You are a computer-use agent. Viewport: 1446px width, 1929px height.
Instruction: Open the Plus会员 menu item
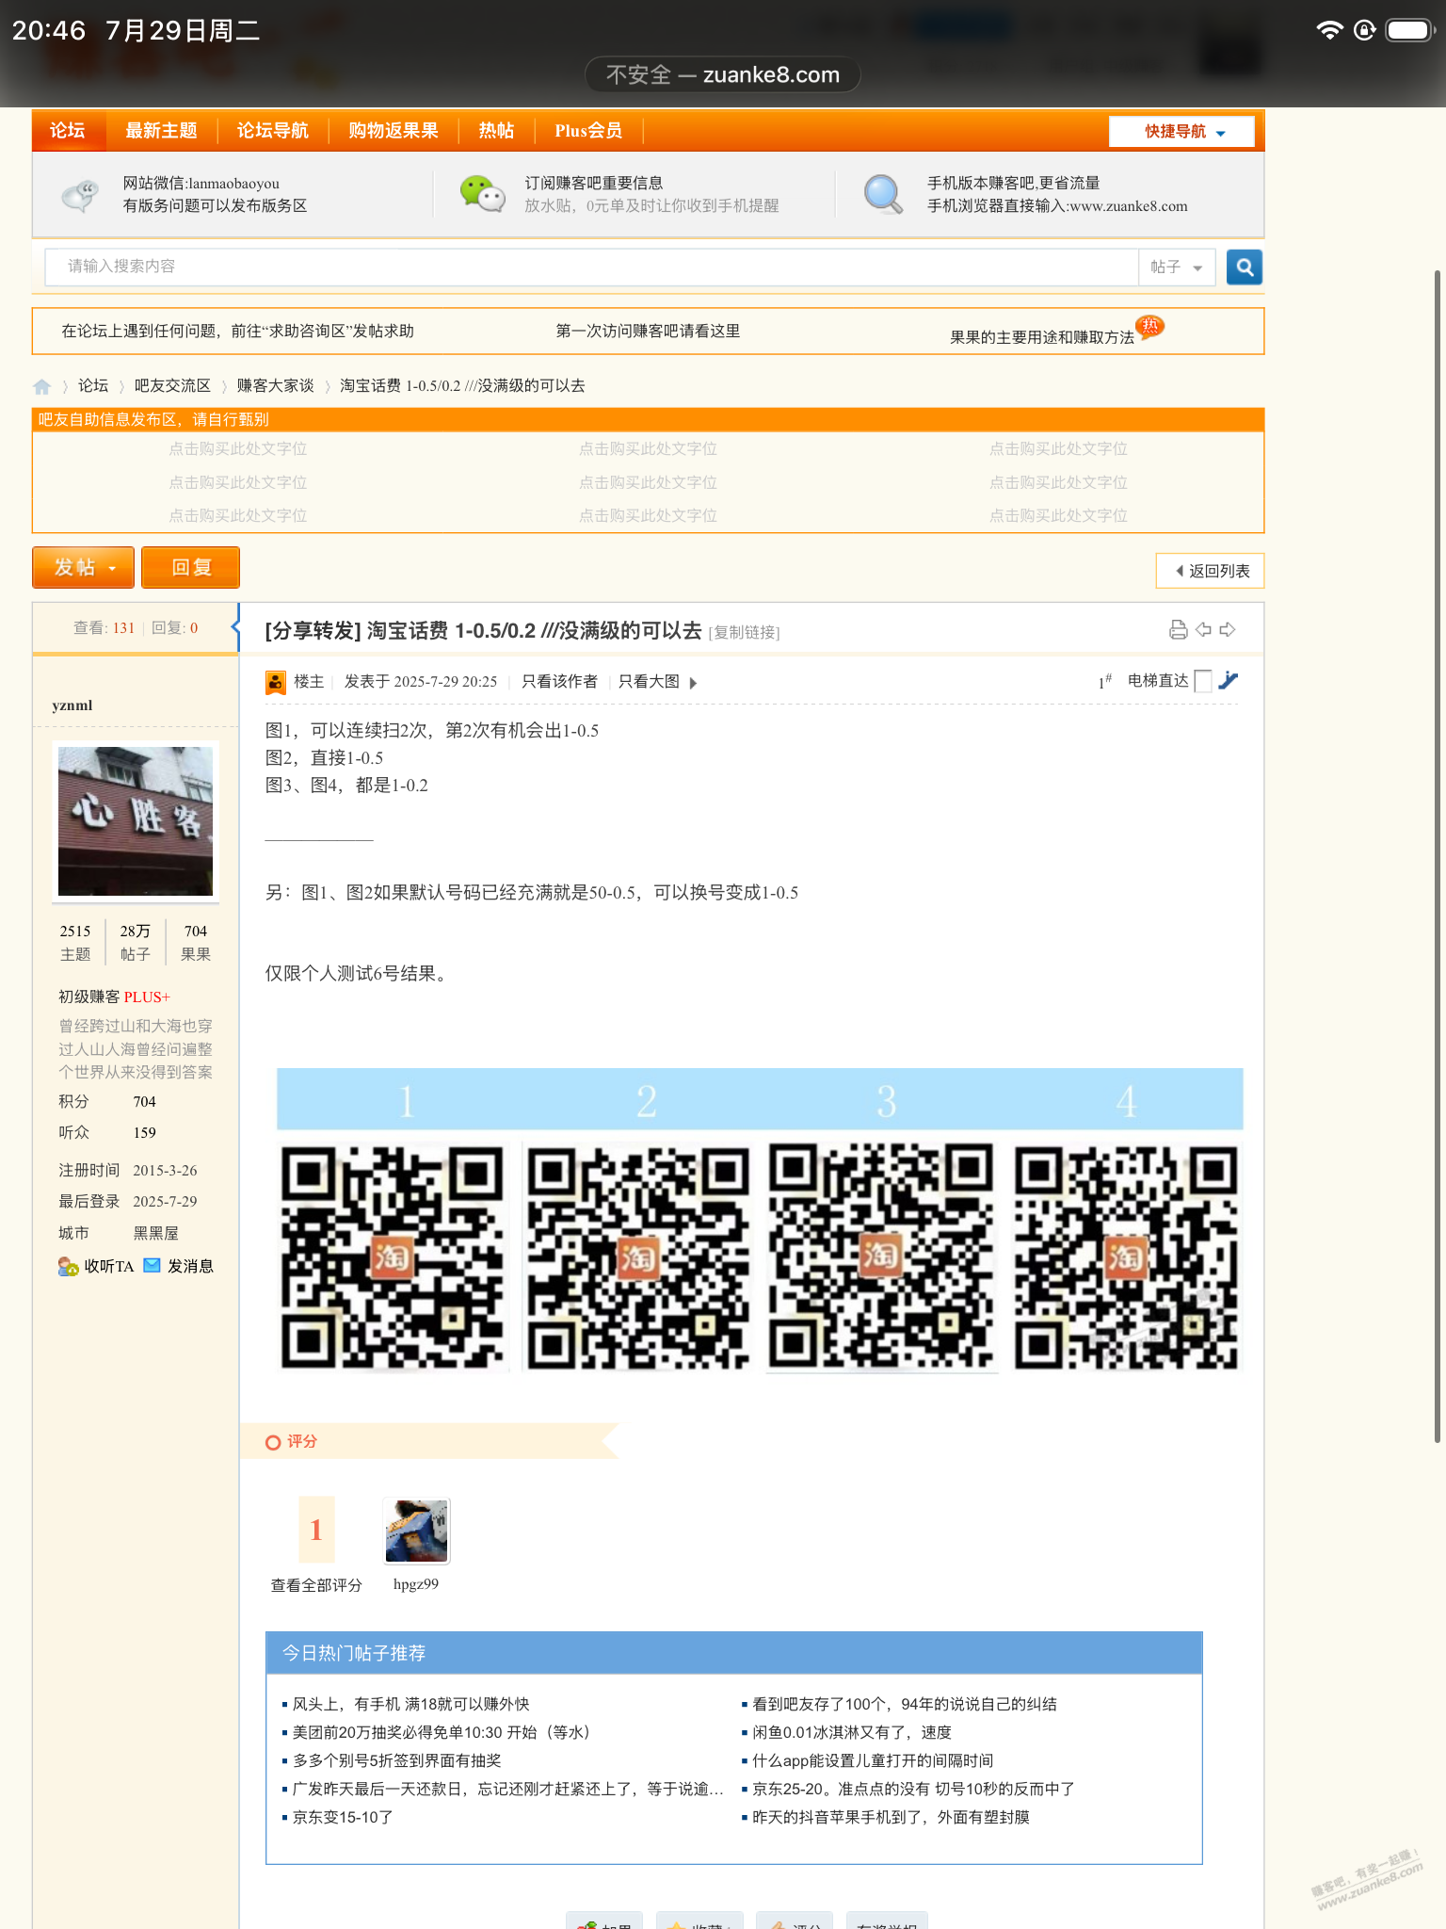pyautogui.click(x=588, y=131)
